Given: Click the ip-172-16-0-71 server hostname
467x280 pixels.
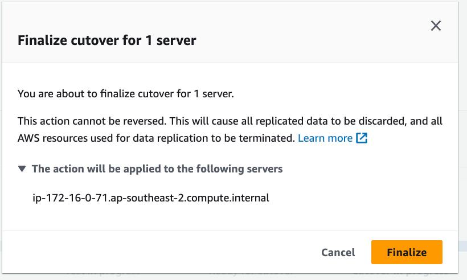Looking at the screenshot, I should 151,198.
